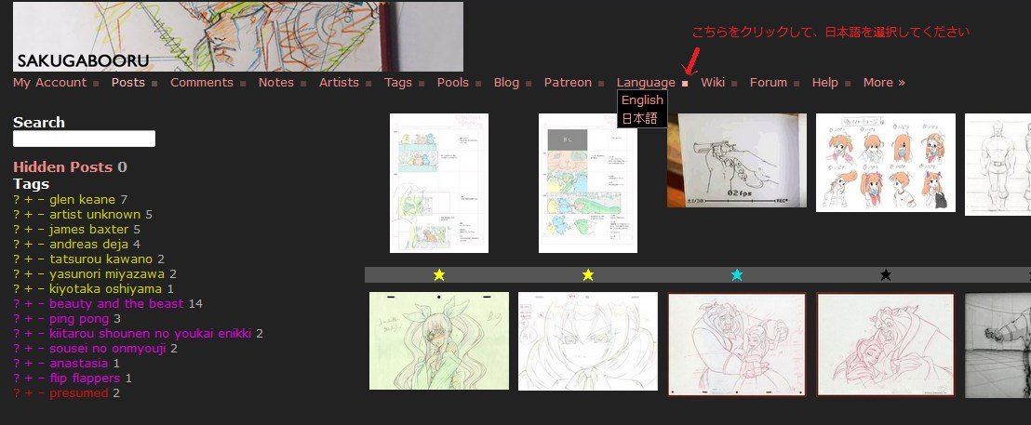Open the Wiki page
Image resolution: width=1031 pixels, height=425 pixels.
(x=713, y=82)
